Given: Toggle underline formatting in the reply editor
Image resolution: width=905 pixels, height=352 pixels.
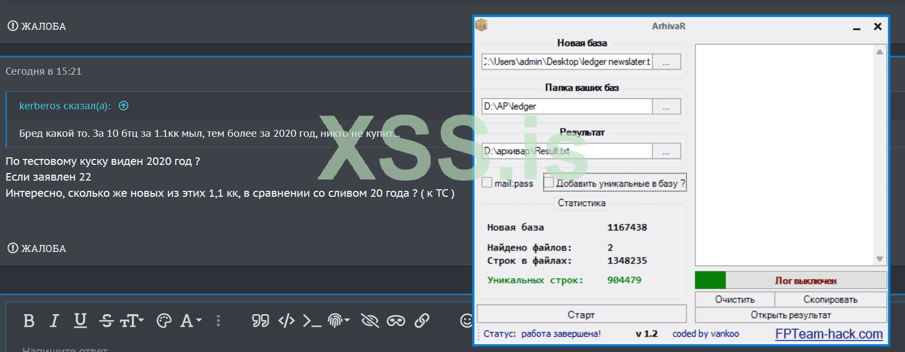Looking at the screenshot, I should tap(80, 321).
